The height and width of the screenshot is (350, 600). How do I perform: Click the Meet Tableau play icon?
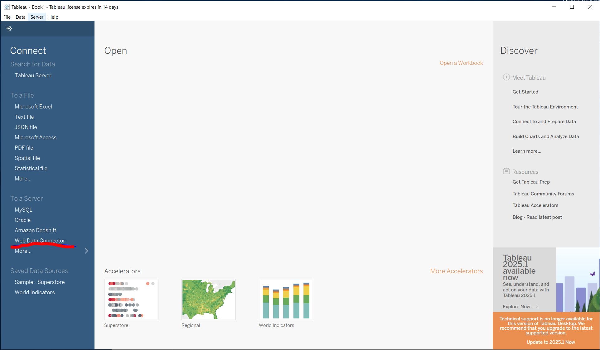(506, 77)
